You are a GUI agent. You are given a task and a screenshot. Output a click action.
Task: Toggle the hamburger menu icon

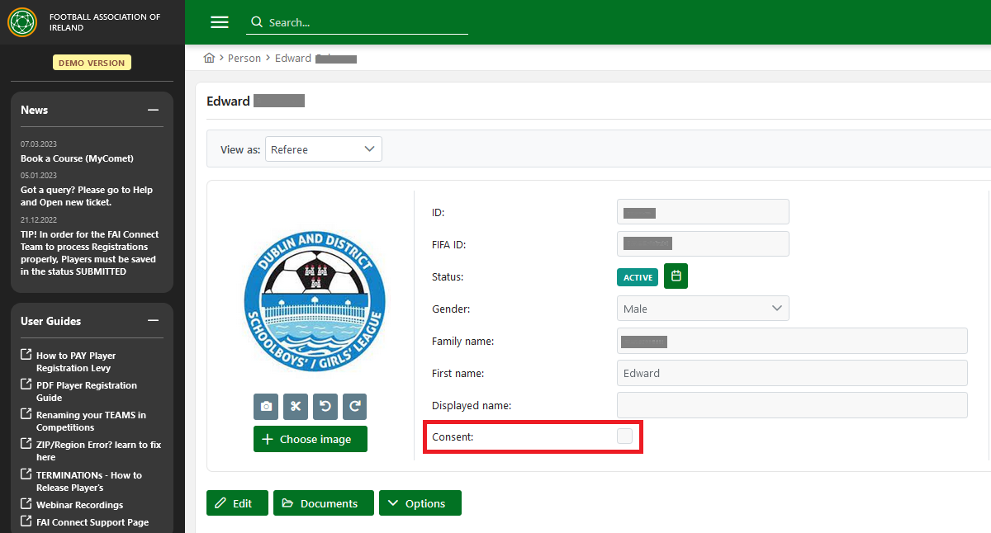tap(220, 22)
